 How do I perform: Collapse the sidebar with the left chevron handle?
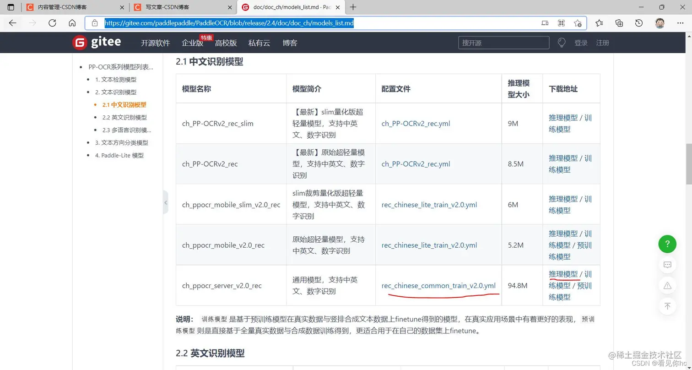(x=166, y=202)
